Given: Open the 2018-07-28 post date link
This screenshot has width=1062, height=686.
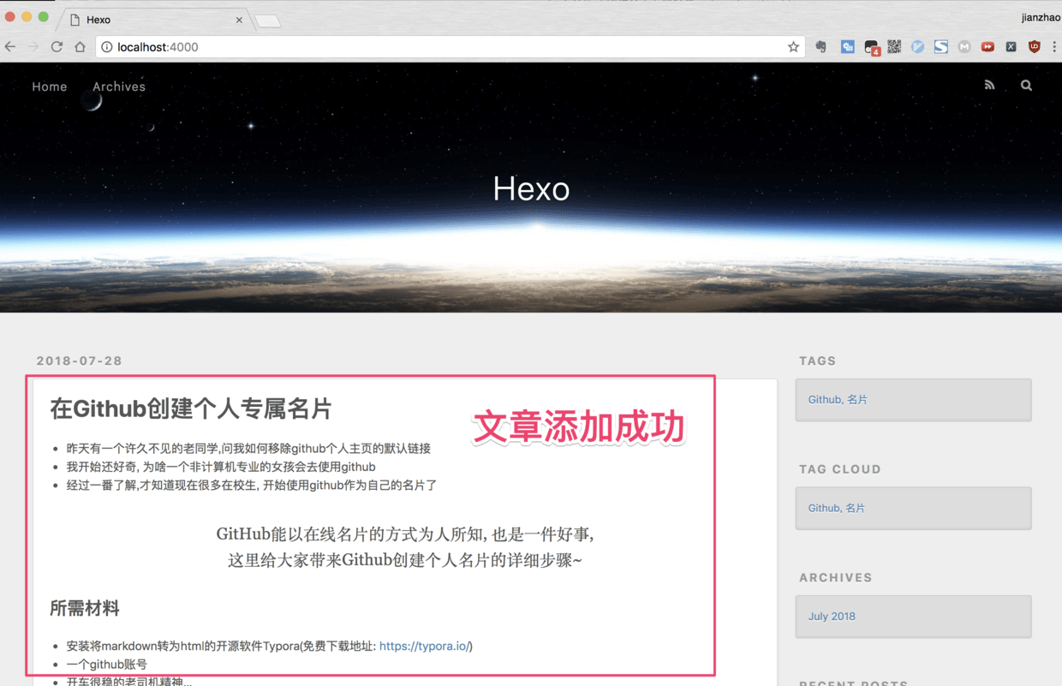Looking at the screenshot, I should (80, 361).
